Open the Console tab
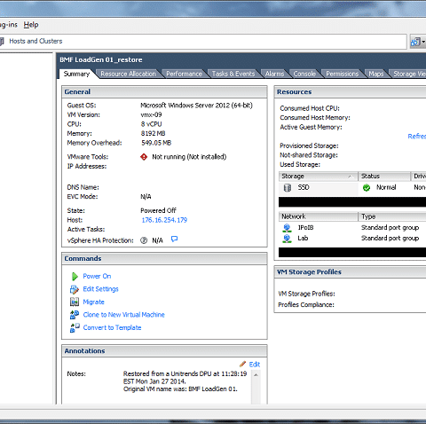426x424 pixels. click(x=304, y=74)
